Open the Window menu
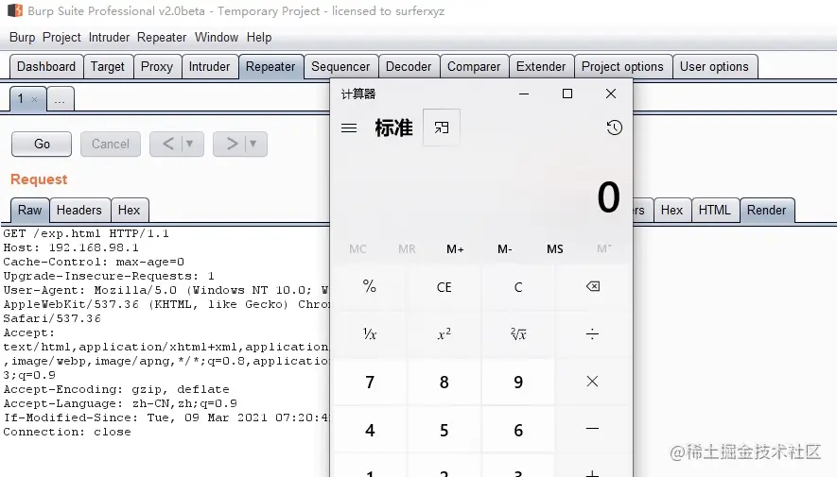The width and height of the screenshot is (837, 477). 217,37
